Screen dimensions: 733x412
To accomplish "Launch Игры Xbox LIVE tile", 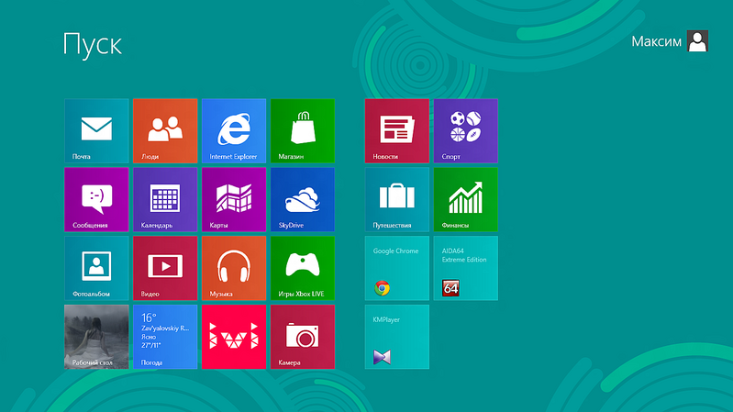I will click(x=303, y=268).
